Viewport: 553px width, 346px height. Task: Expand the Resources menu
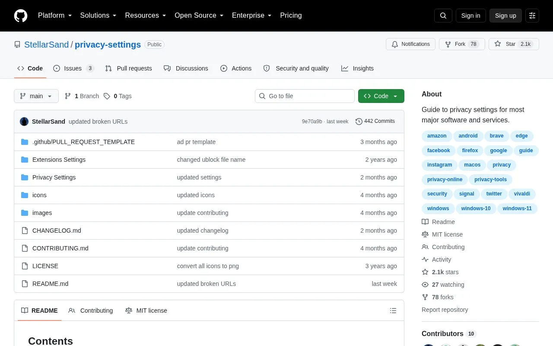pyautogui.click(x=146, y=16)
